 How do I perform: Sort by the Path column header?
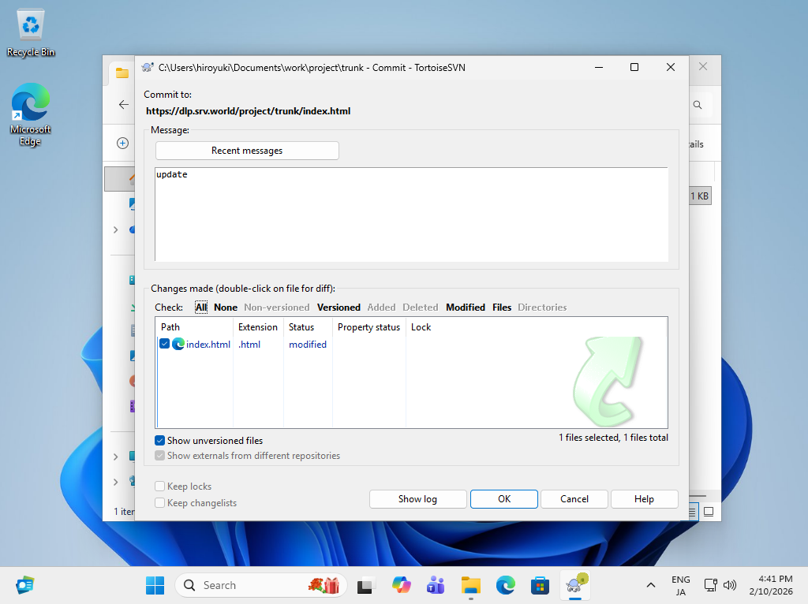(x=194, y=327)
